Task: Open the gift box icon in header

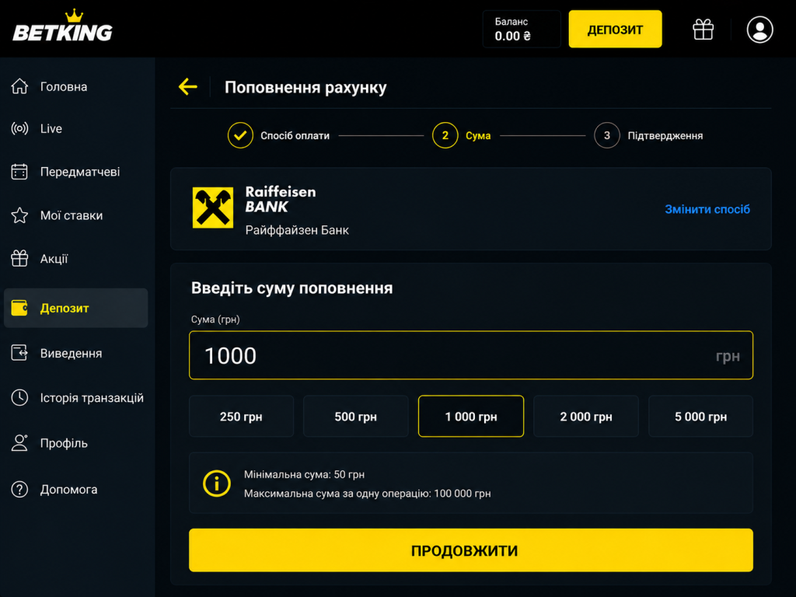Action: point(703,30)
